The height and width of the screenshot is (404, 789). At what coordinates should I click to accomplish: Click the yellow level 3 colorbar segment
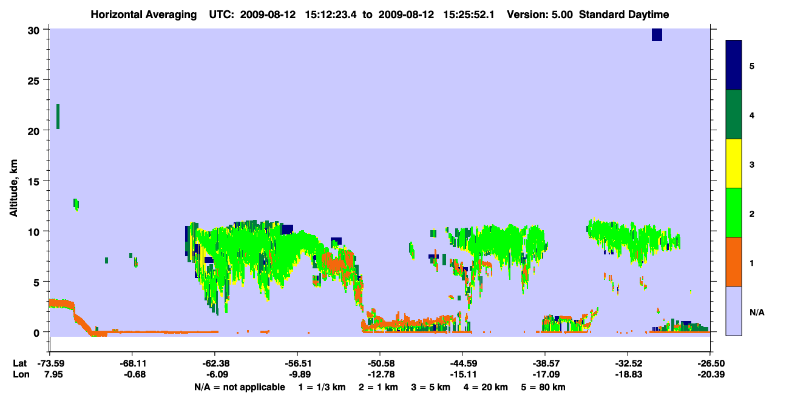click(734, 164)
